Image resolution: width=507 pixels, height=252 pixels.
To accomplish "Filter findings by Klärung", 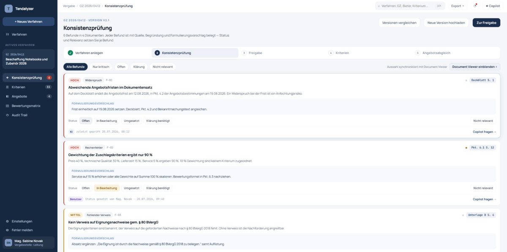I will coord(139,67).
